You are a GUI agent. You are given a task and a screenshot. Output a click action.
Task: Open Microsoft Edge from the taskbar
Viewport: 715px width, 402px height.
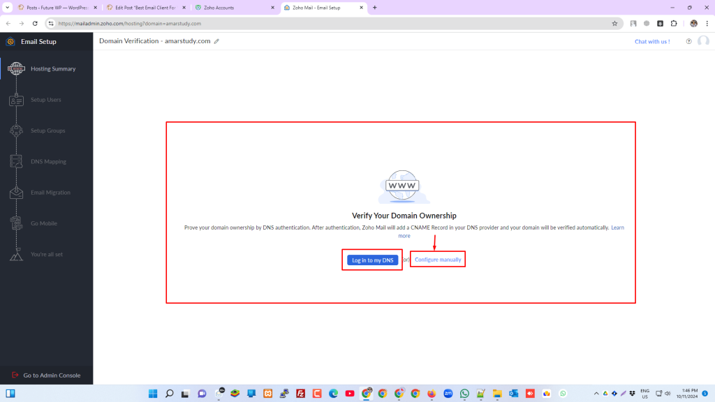[x=333, y=394]
